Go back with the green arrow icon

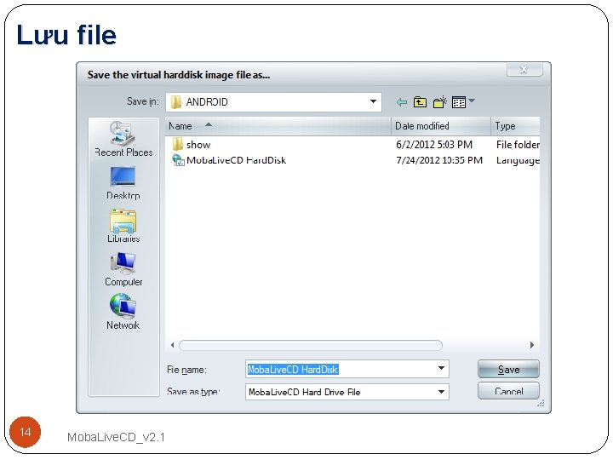[x=402, y=102]
